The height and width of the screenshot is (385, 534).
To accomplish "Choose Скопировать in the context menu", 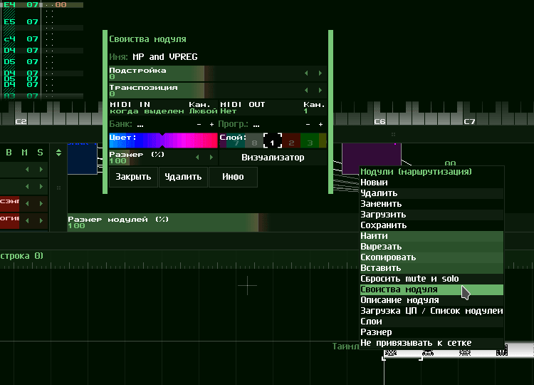I will tap(432, 257).
